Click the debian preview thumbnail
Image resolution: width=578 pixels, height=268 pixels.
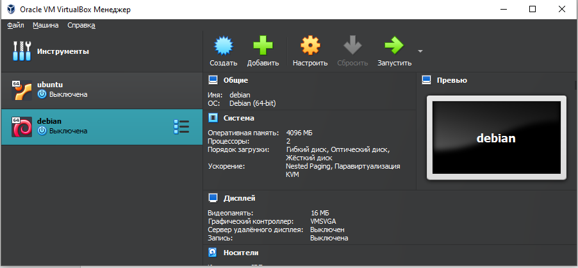point(496,138)
